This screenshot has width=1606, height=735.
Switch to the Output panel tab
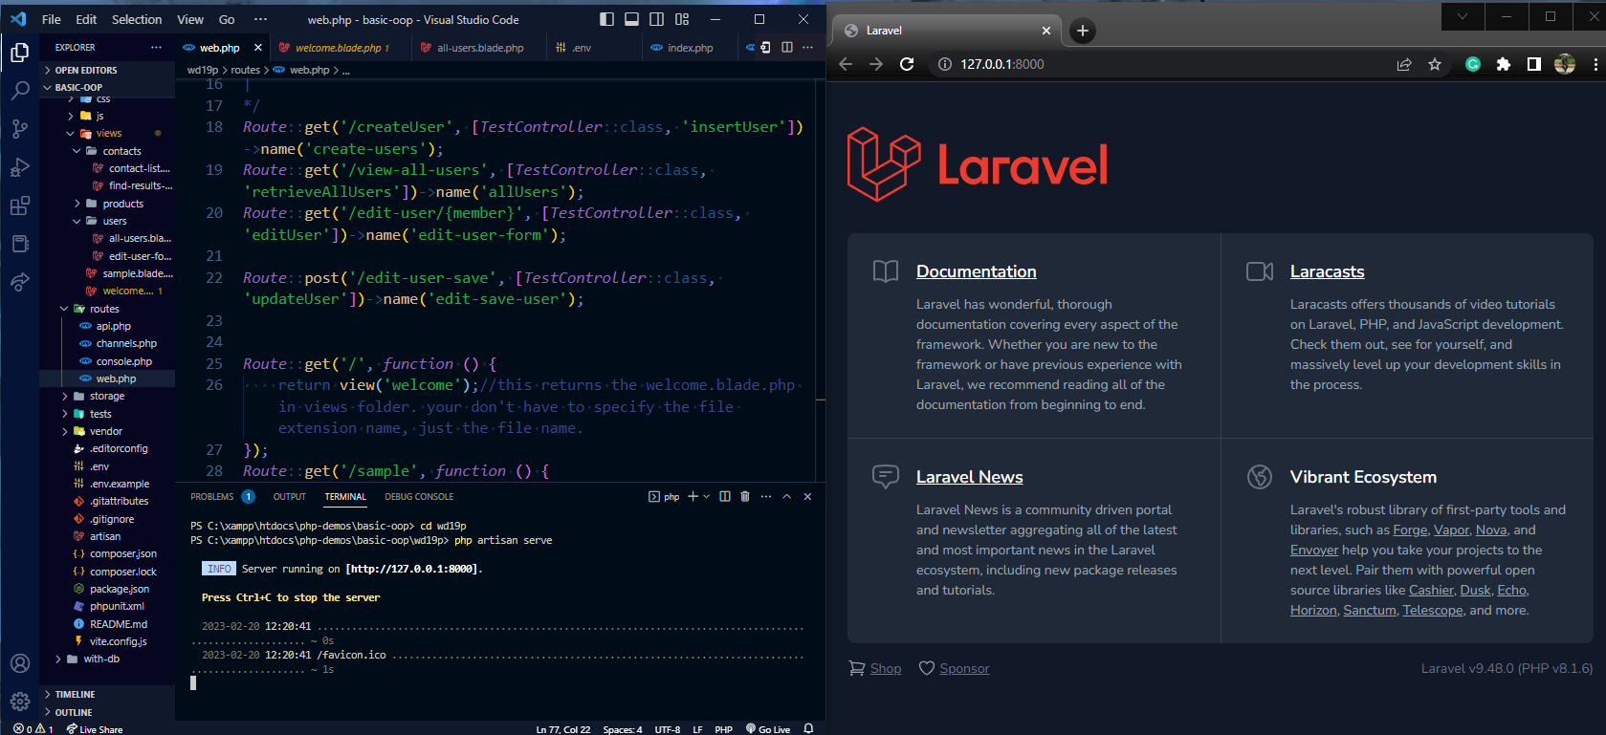pos(289,497)
